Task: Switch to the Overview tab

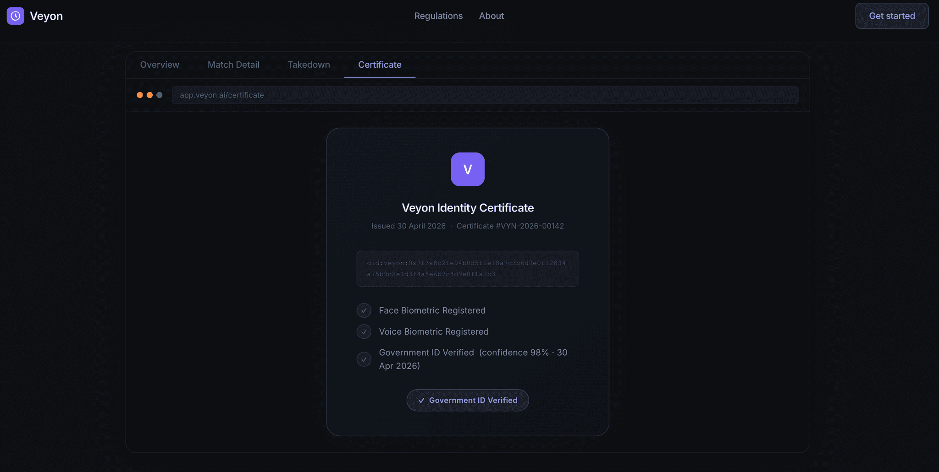Action: pyautogui.click(x=160, y=65)
